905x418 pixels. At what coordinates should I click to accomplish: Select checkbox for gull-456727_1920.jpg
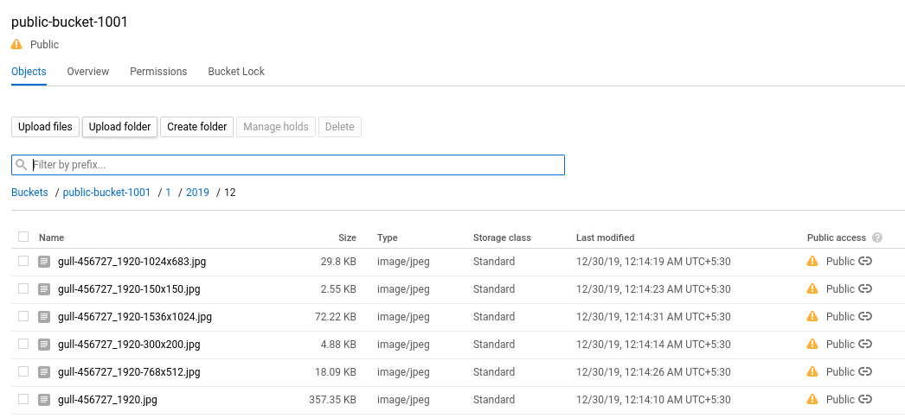[x=23, y=399]
